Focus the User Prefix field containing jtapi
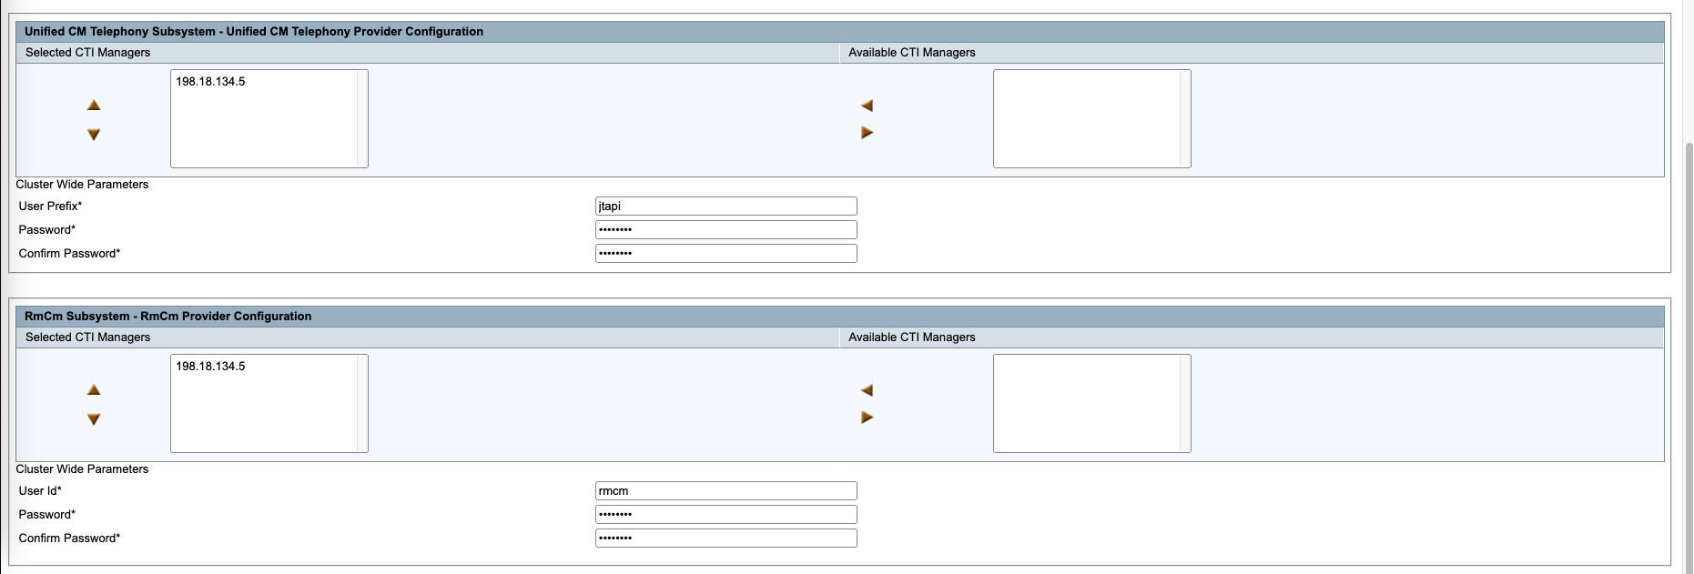This screenshot has height=574, width=1694. click(725, 206)
